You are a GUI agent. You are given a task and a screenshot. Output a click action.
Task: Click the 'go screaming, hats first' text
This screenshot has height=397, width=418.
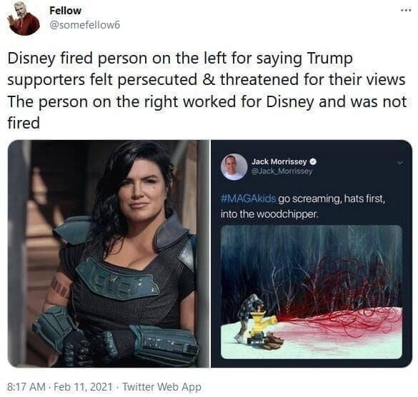tap(332, 198)
